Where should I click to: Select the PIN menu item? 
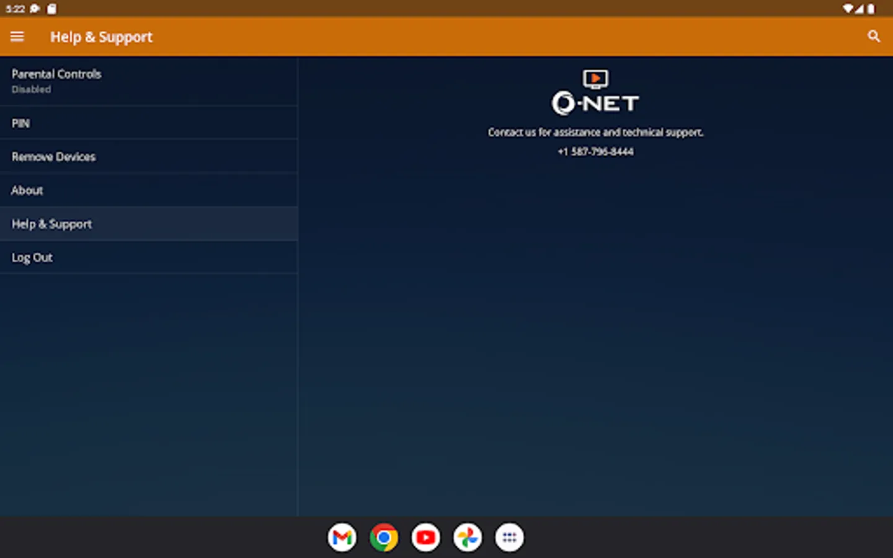[149, 123]
